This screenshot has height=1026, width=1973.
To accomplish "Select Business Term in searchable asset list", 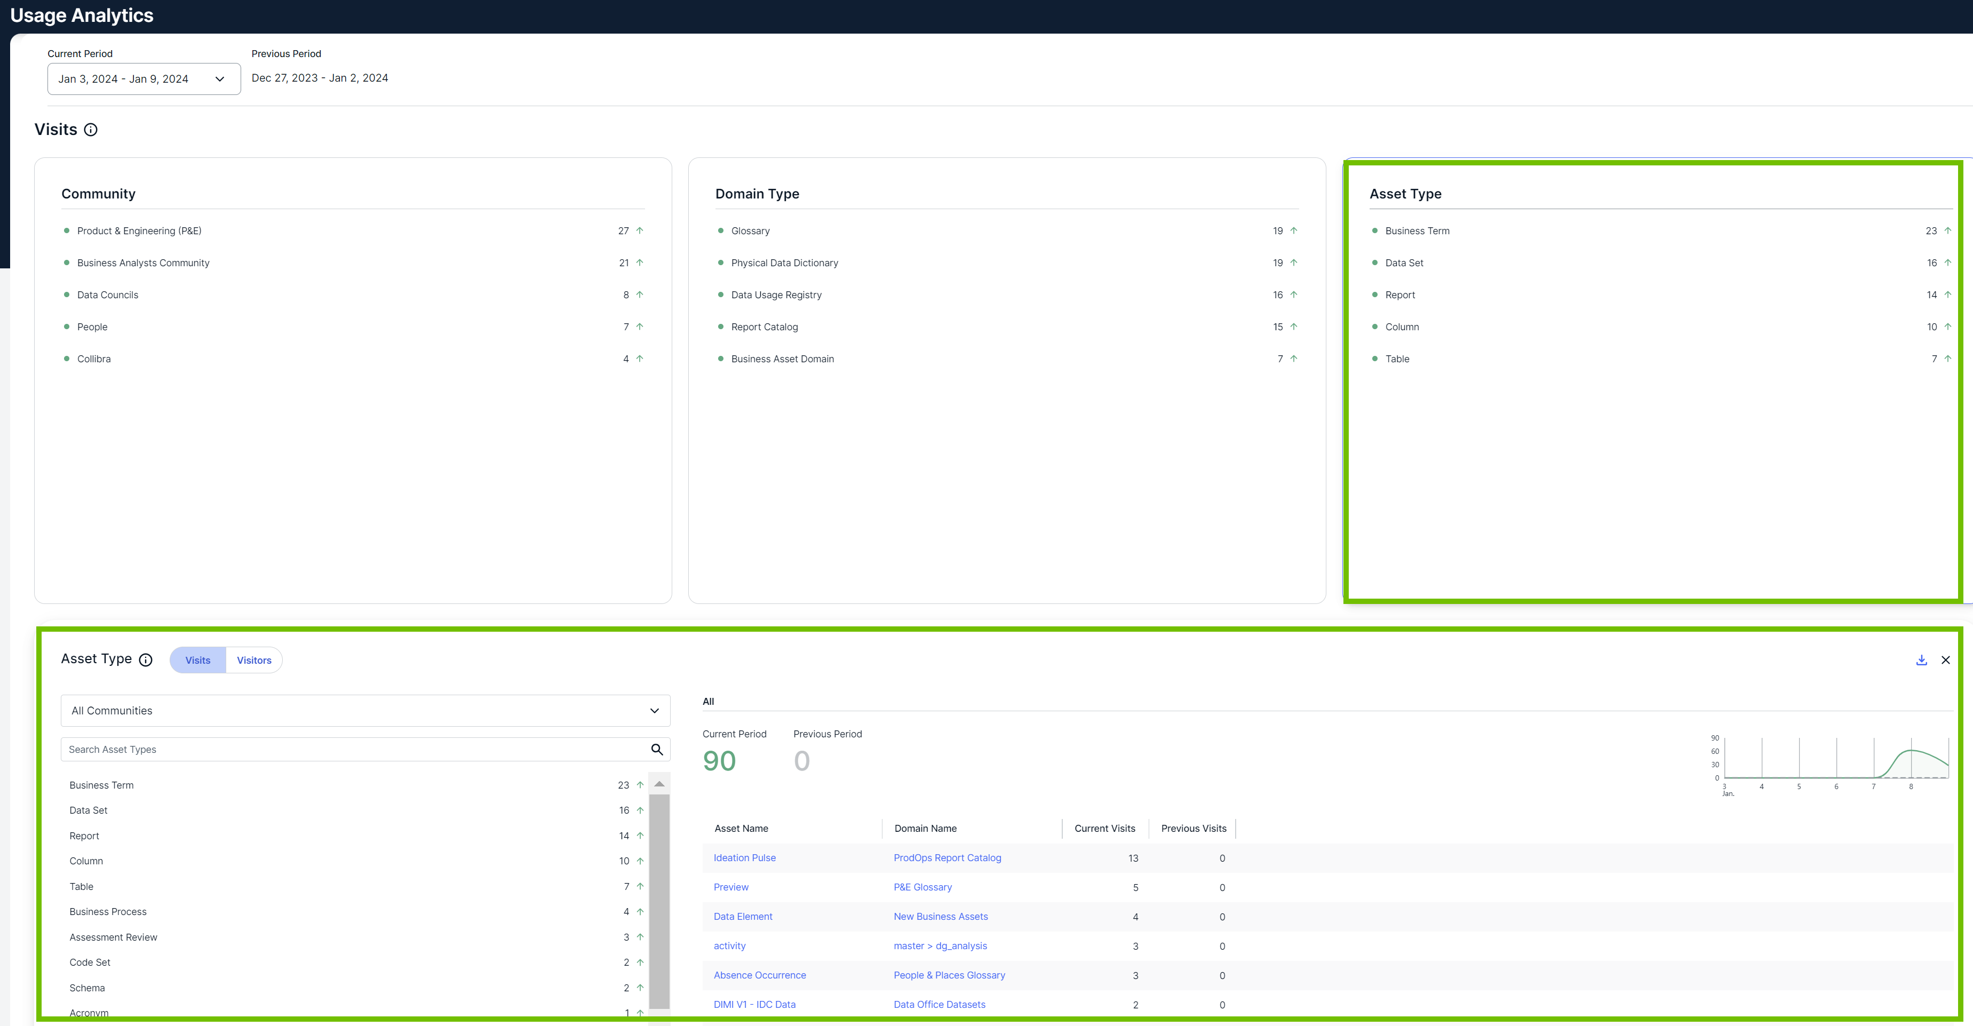I will click(355, 785).
